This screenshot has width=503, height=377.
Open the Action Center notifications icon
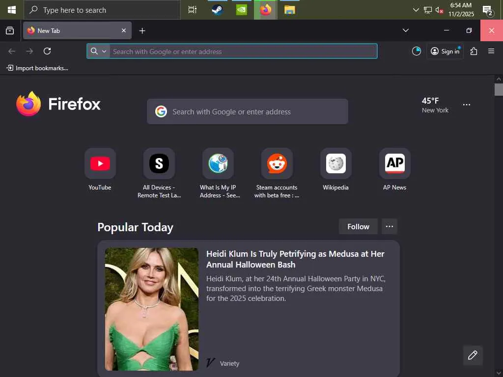(488, 11)
